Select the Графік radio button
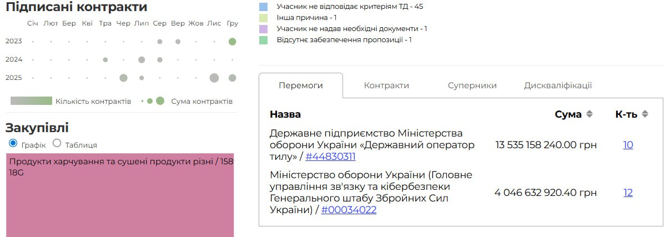 [13, 143]
